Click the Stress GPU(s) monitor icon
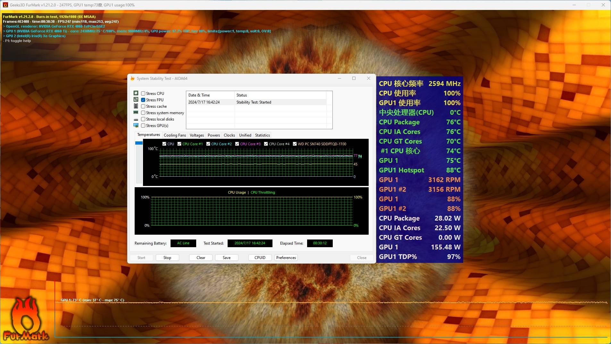Image resolution: width=611 pixels, height=344 pixels. [x=136, y=125]
